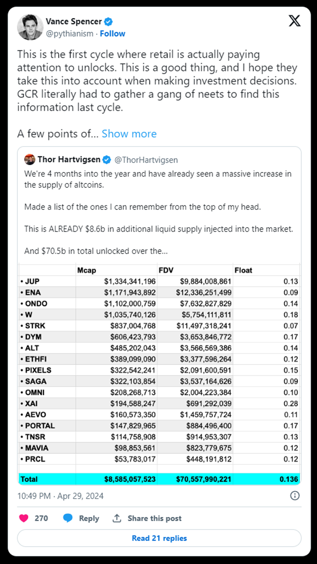Expand tweet text with Show more
The image size is (317, 564).
click(129, 133)
